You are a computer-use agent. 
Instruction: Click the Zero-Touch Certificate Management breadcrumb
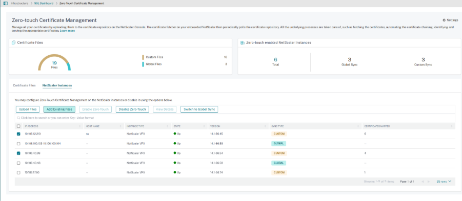click(82, 3)
